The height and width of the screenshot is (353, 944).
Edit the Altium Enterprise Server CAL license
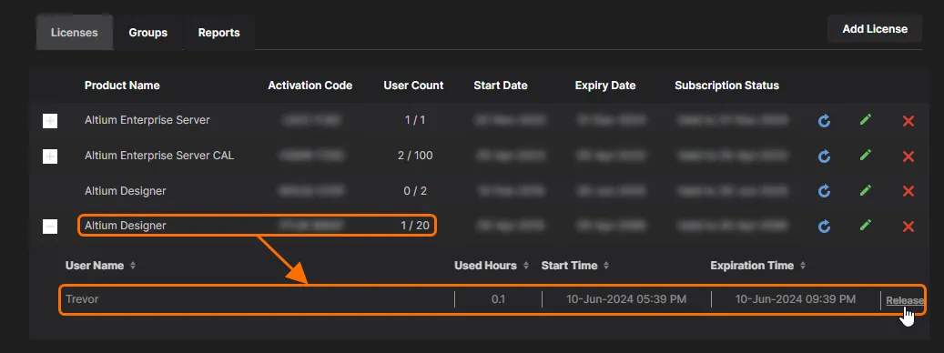pos(865,156)
